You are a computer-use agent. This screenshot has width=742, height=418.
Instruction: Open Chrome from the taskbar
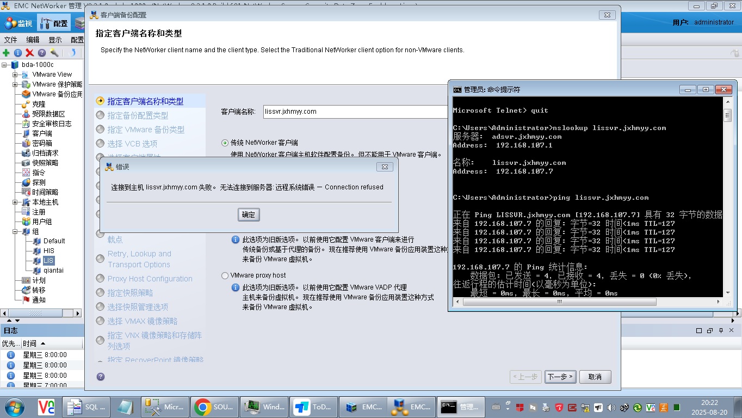tap(215, 407)
